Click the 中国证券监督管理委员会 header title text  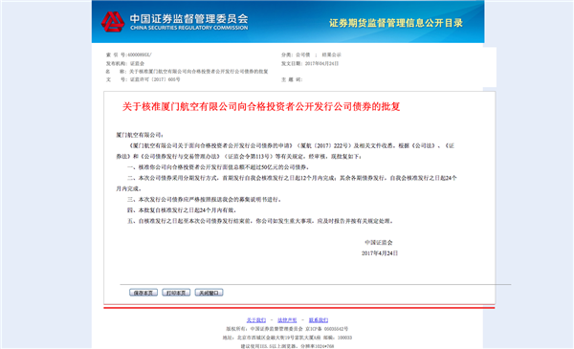click(x=188, y=18)
